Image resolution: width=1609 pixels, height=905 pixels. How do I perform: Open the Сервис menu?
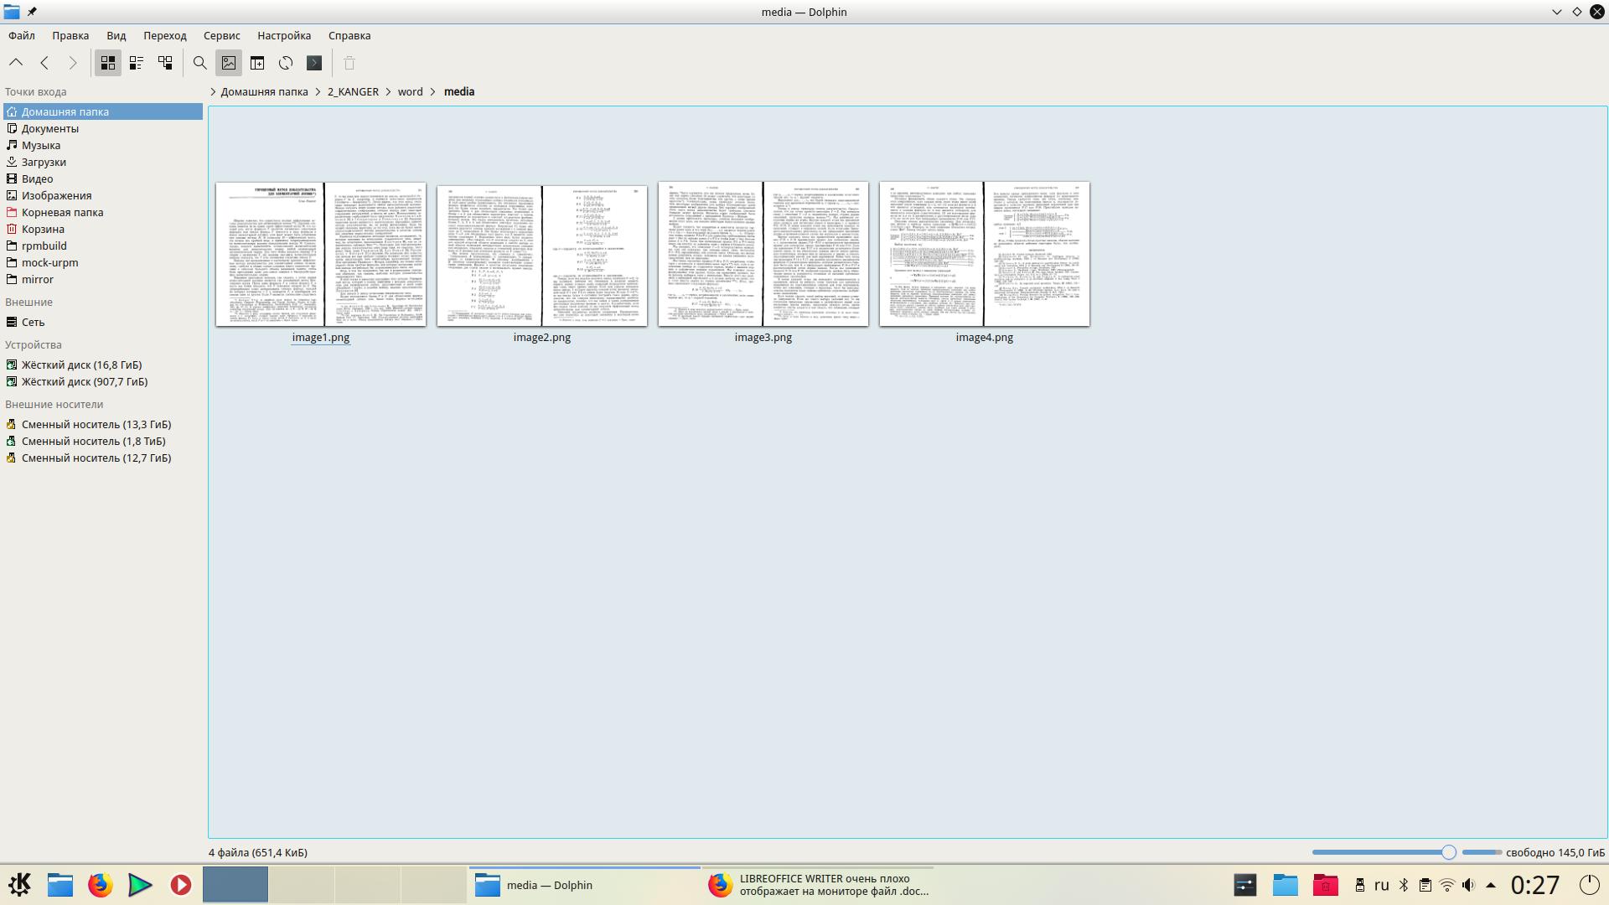(221, 35)
